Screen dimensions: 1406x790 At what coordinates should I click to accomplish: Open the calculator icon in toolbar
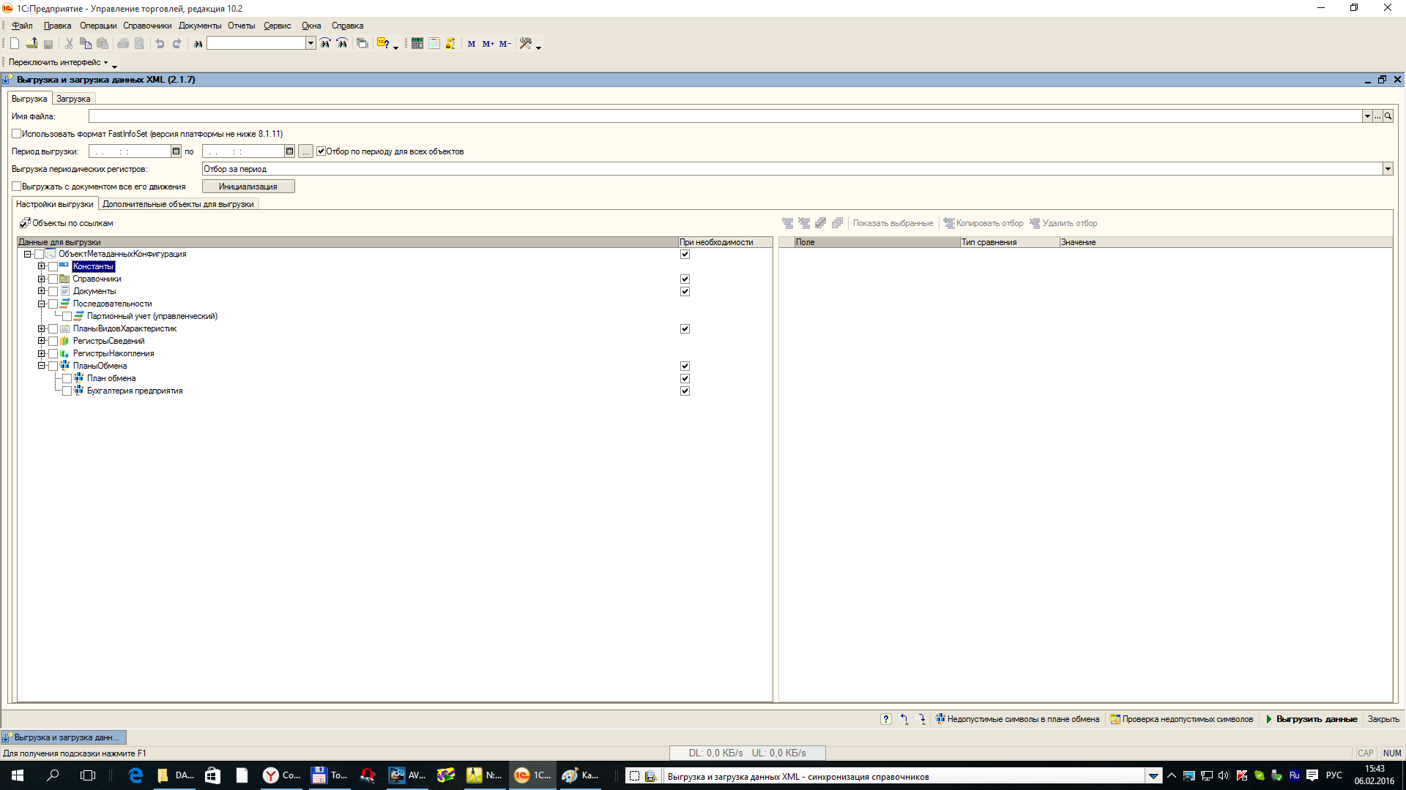[417, 44]
